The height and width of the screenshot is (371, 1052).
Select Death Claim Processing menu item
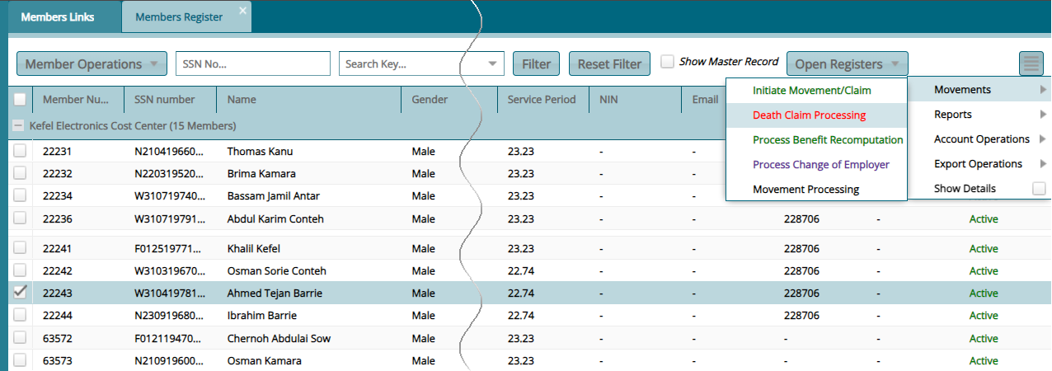coord(809,115)
